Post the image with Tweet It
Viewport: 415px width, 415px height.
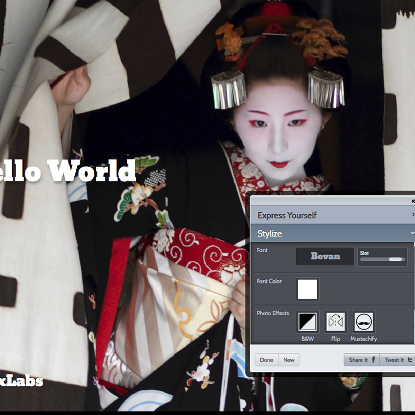pos(397,360)
